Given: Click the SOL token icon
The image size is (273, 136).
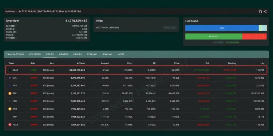Looking at the screenshot, I should [x=10, y=78].
